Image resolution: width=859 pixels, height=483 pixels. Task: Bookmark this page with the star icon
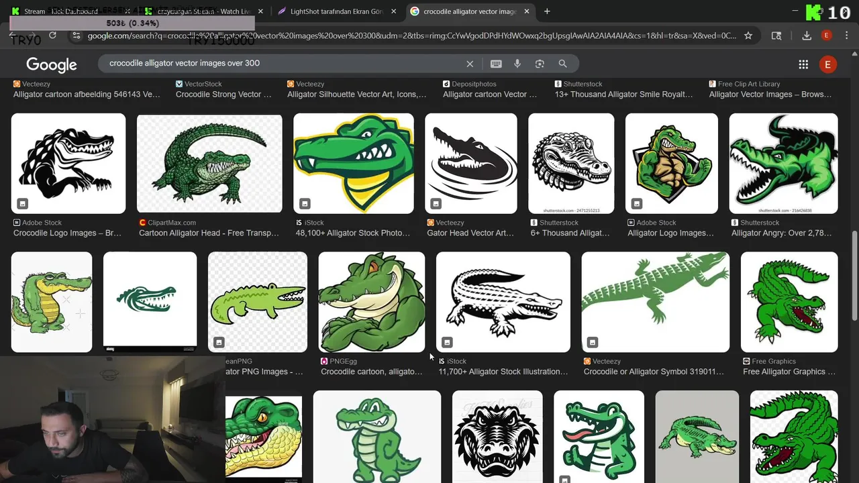tap(748, 36)
